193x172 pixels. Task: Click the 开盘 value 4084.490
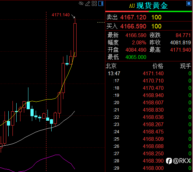tap(136, 50)
